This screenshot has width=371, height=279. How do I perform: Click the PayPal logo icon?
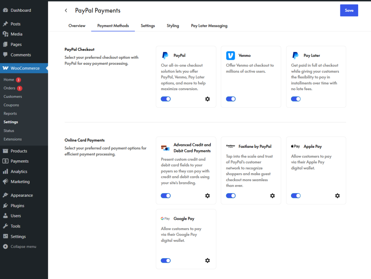click(x=165, y=55)
